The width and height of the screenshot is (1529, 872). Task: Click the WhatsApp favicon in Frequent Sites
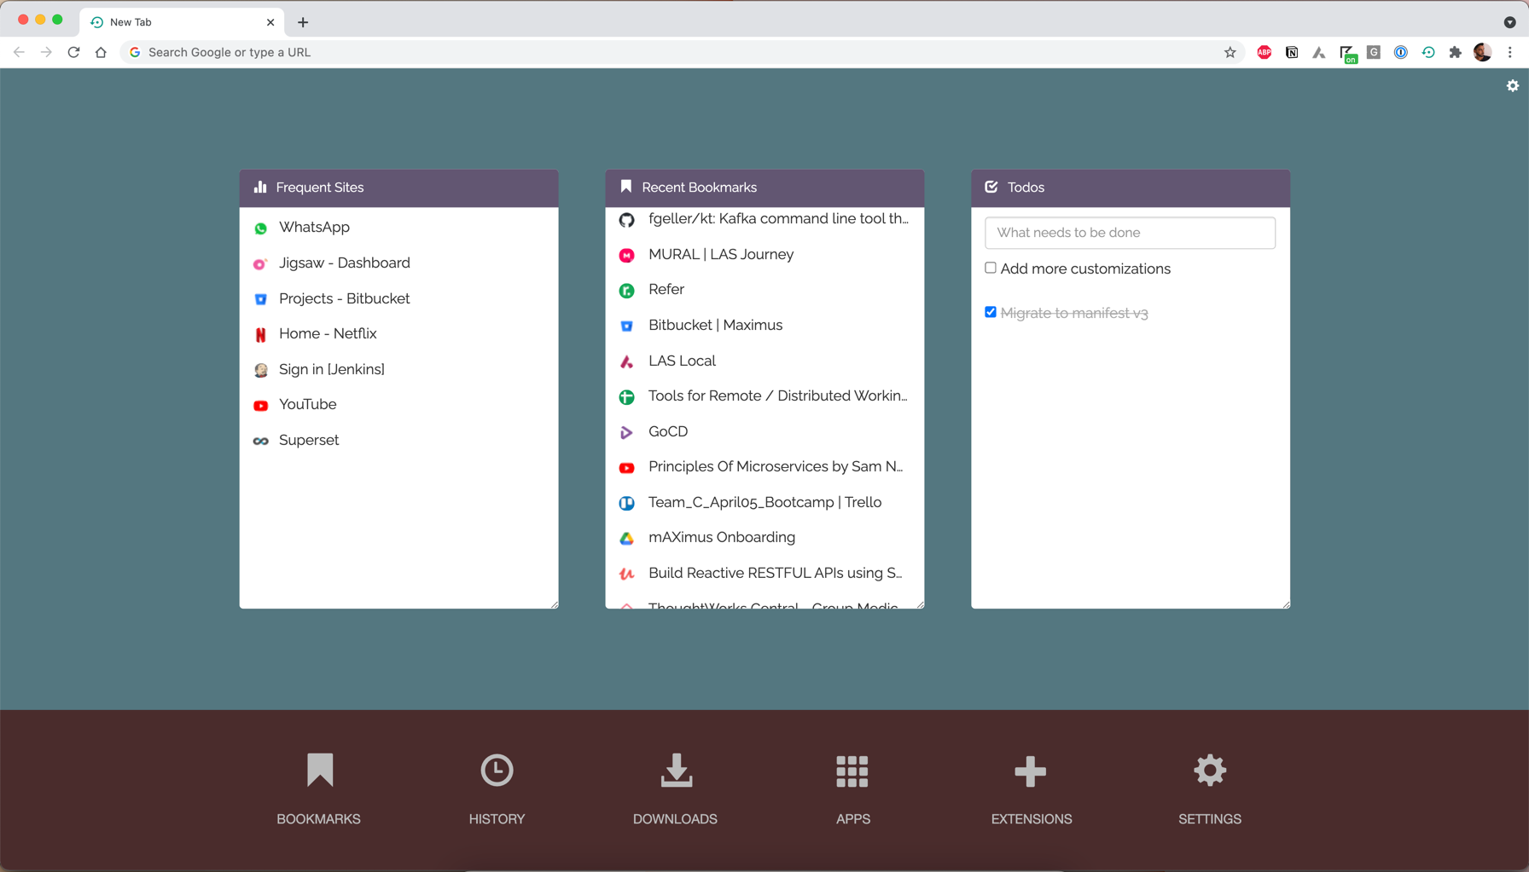click(x=261, y=228)
